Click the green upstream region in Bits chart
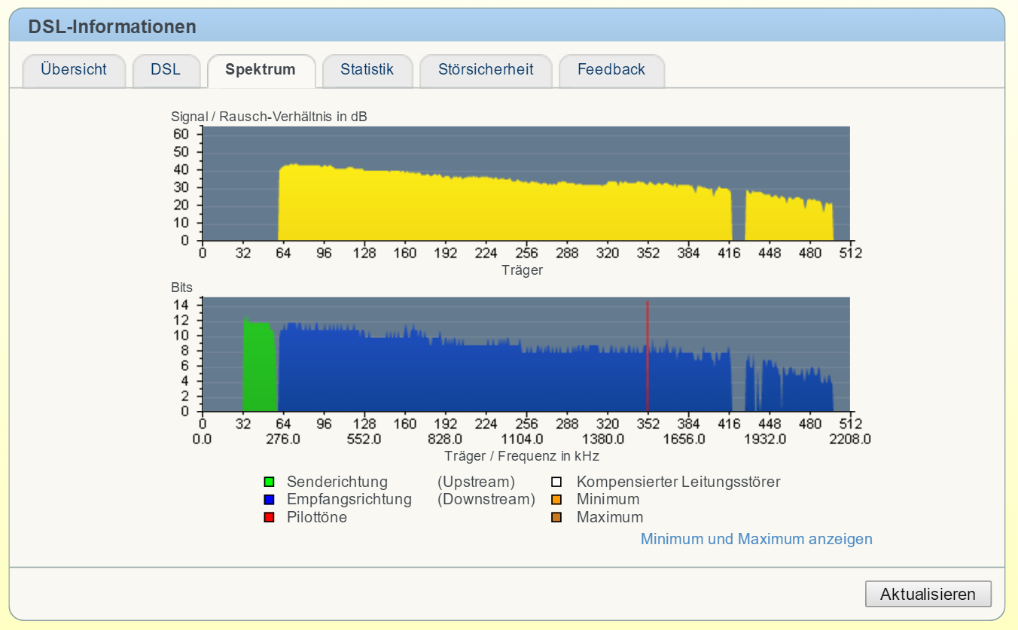The image size is (1018, 630). coord(260,369)
